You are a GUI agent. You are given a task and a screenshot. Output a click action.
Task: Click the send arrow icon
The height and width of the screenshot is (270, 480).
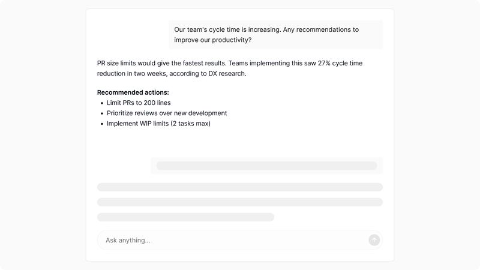click(x=374, y=240)
